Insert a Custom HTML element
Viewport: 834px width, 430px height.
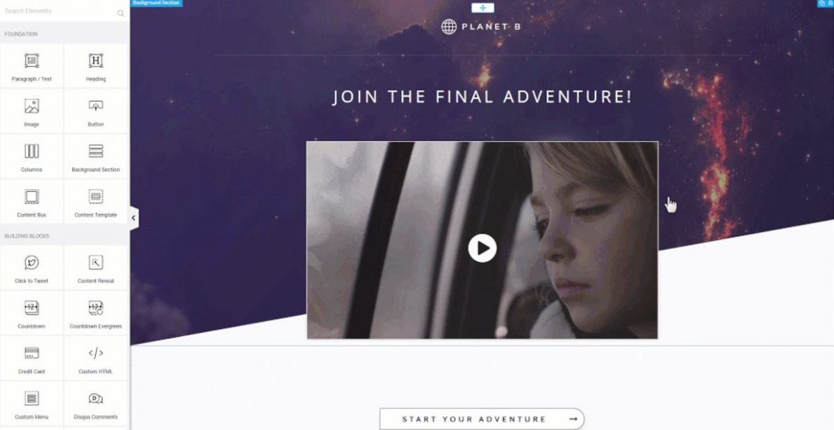click(96, 358)
